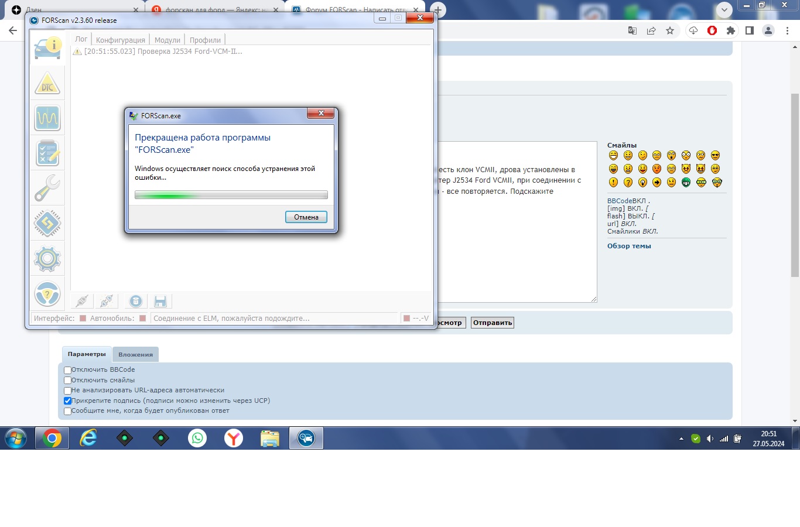The image size is (800, 527).
Task: Open the steering wheel help section
Action: pos(47,294)
